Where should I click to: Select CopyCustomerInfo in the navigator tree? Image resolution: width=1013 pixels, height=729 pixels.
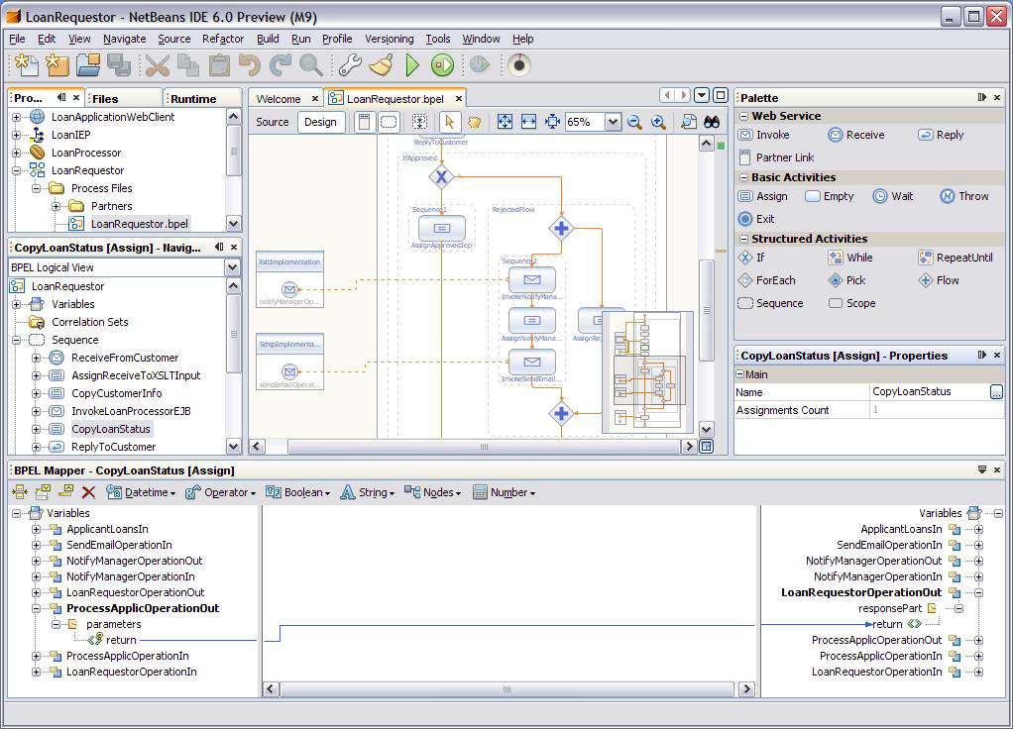click(x=117, y=393)
